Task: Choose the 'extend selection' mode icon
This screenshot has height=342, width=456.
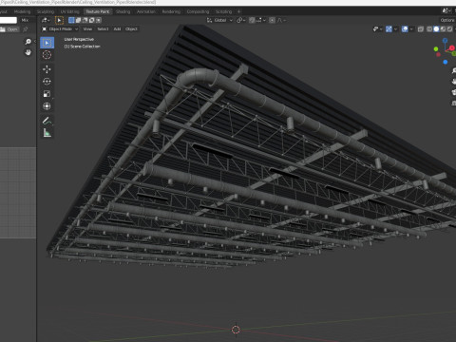Action: [78, 20]
